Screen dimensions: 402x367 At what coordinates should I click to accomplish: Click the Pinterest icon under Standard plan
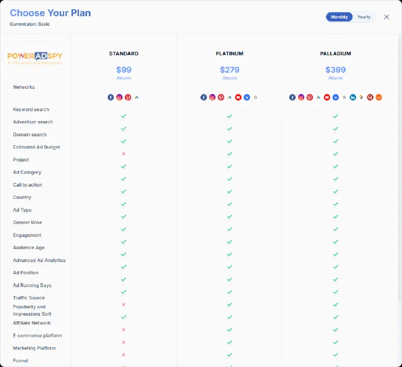pos(128,97)
